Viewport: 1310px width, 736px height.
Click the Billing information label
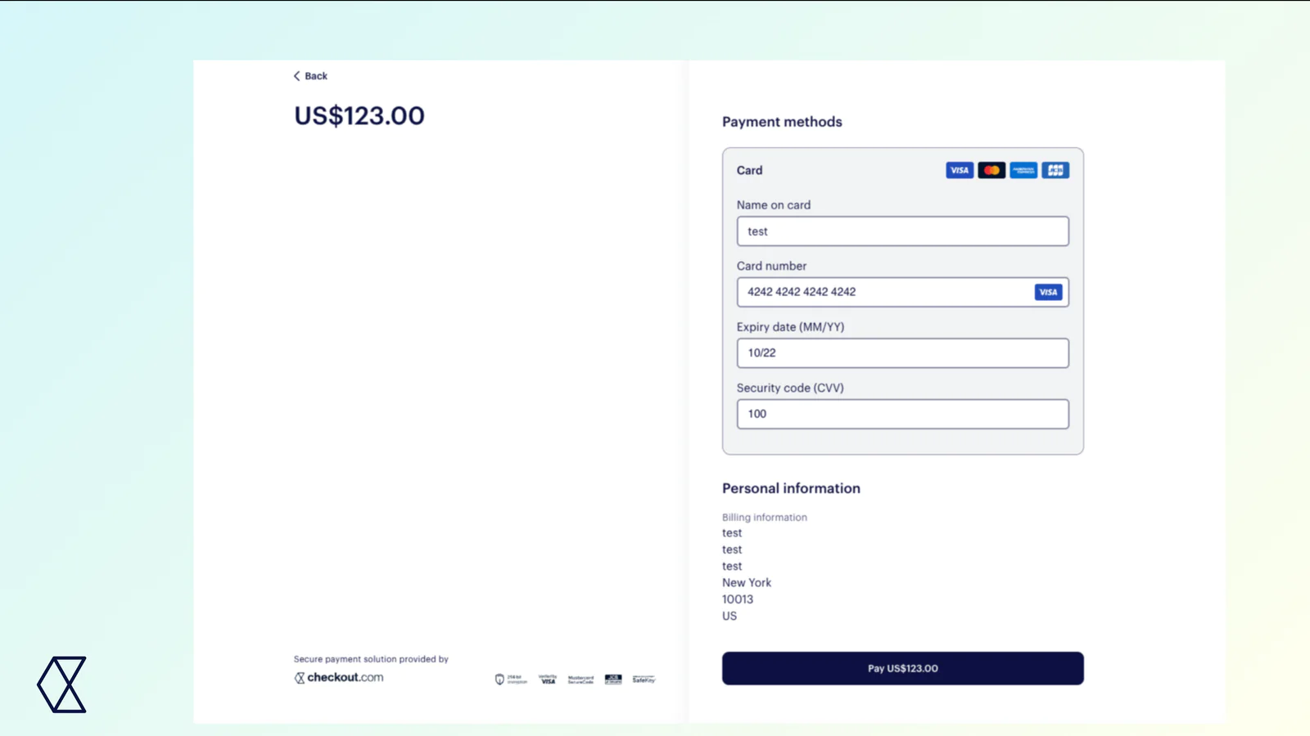click(764, 518)
